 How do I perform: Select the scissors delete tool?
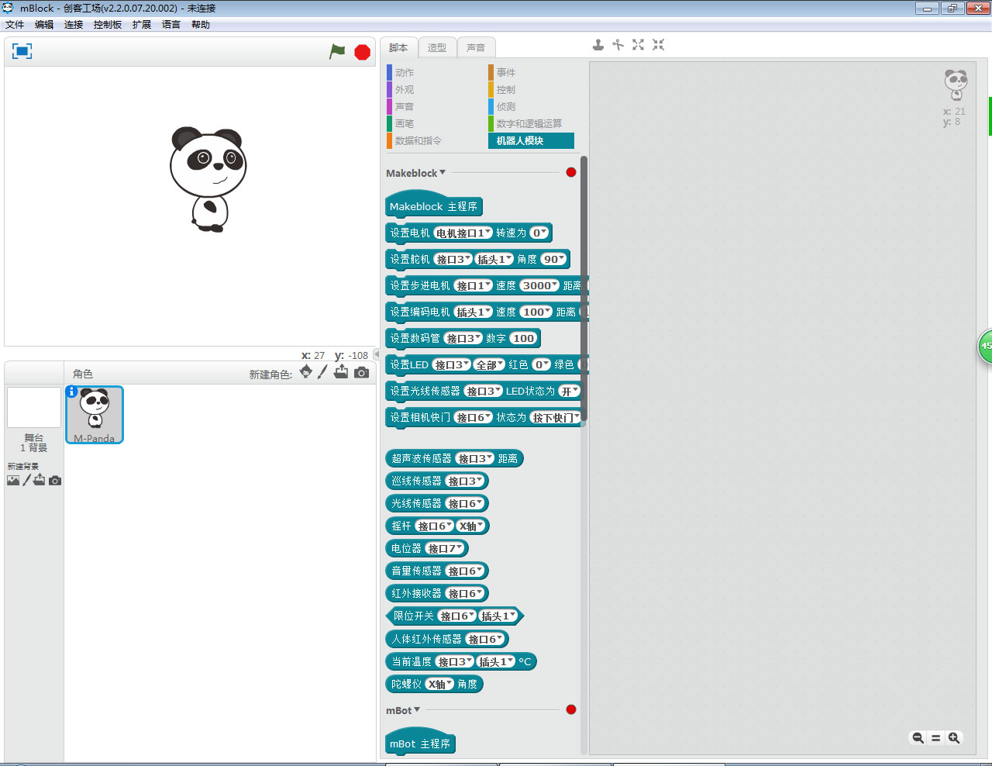coord(618,45)
